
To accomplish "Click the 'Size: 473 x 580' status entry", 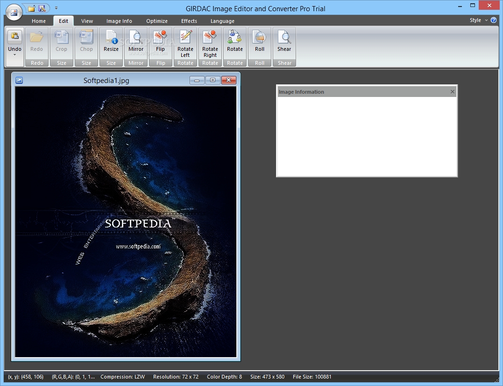I will coord(267,377).
